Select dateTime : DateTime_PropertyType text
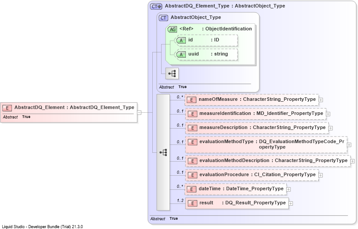 [x=241, y=189]
